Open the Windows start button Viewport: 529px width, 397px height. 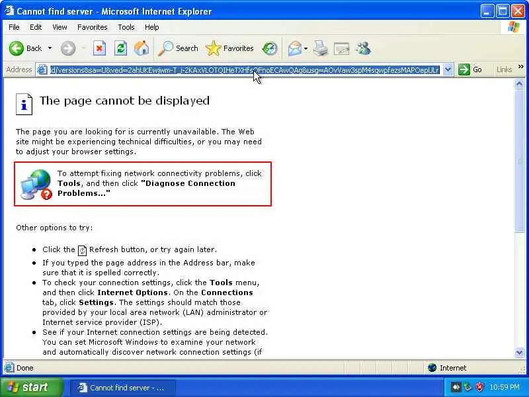[x=31, y=387]
